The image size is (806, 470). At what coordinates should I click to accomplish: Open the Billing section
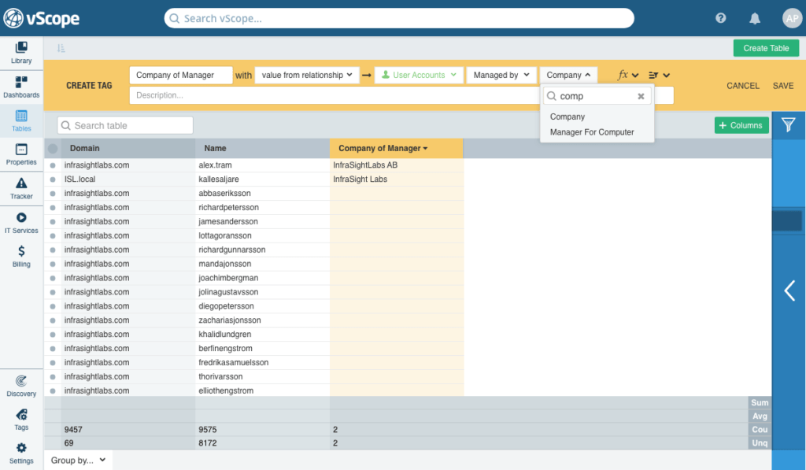[21, 256]
